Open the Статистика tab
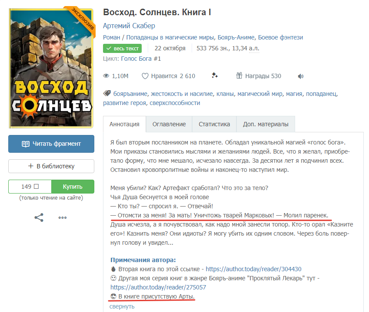 [214, 124]
